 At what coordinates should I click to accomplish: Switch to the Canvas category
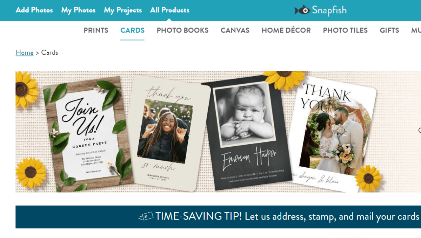(x=235, y=30)
